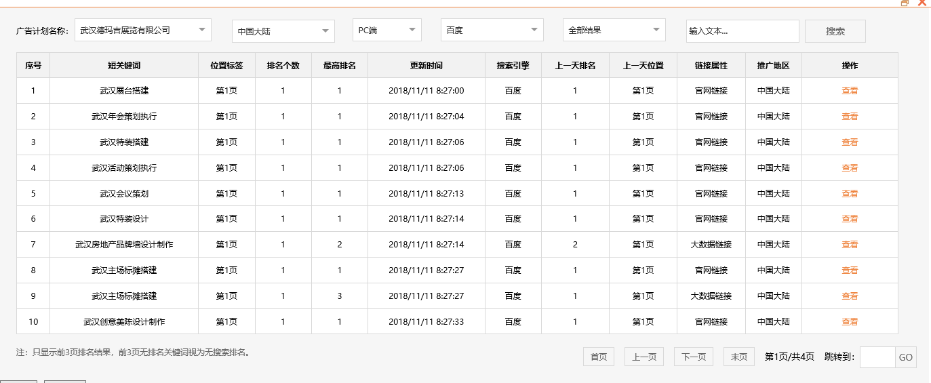This screenshot has width=931, height=383.
Task: Click the 上一天位置 column header
Action: [x=643, y=66]
